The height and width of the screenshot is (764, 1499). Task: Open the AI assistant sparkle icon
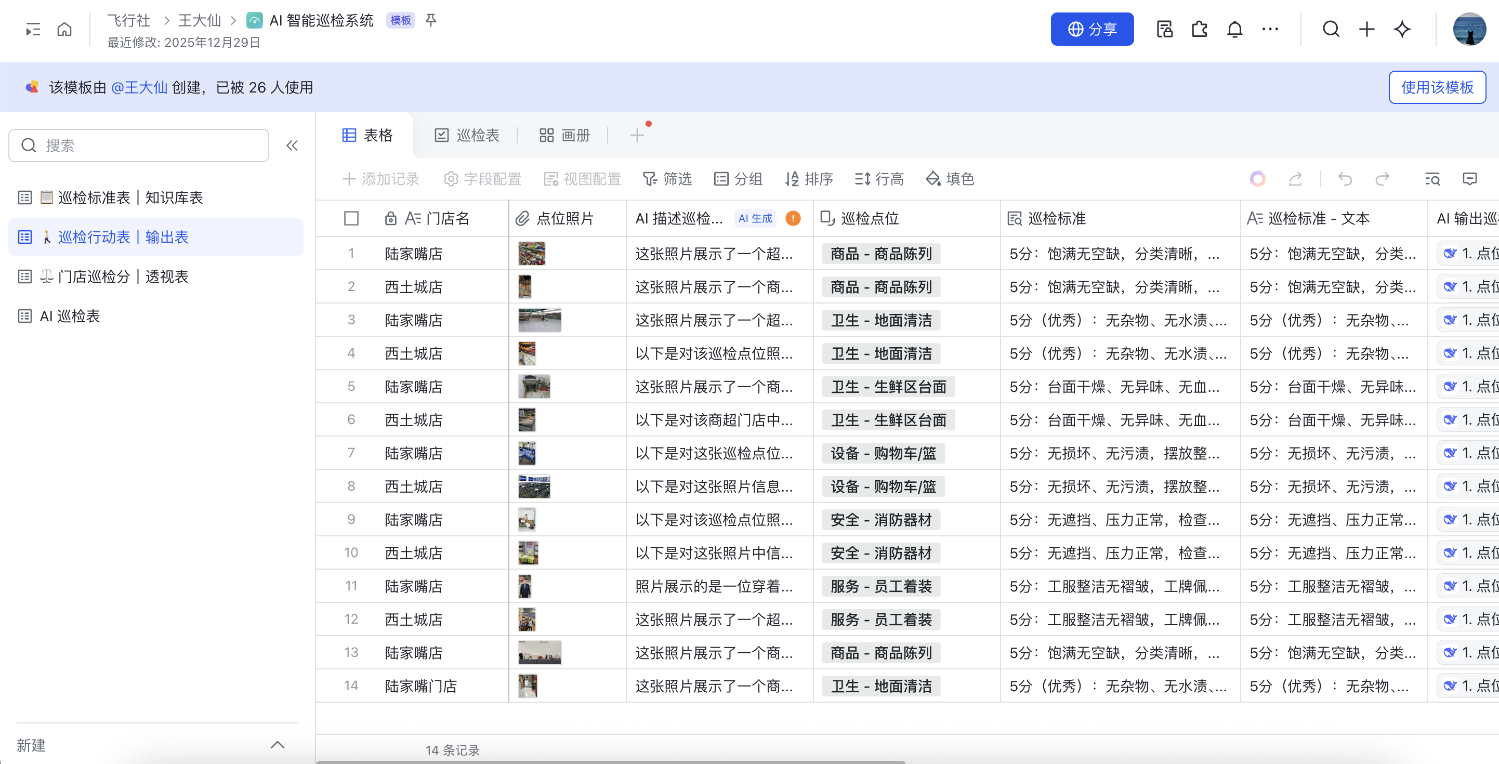1402,29
